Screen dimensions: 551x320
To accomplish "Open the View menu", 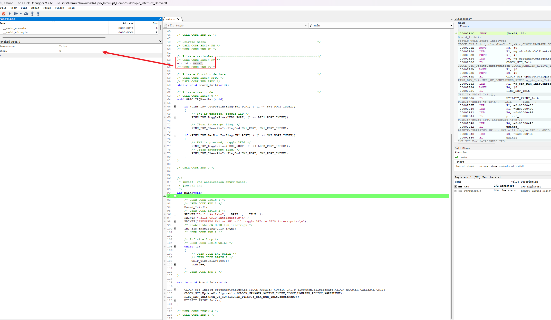I will click(14, 8).
